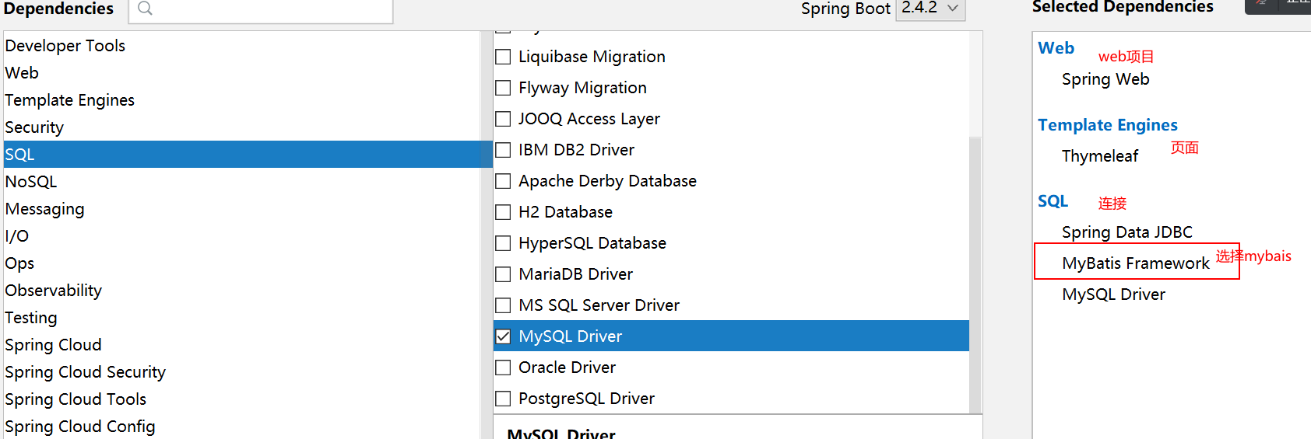
Task: Check the HyperSQL Database checkbox
Action: click(x=504, y=243)
